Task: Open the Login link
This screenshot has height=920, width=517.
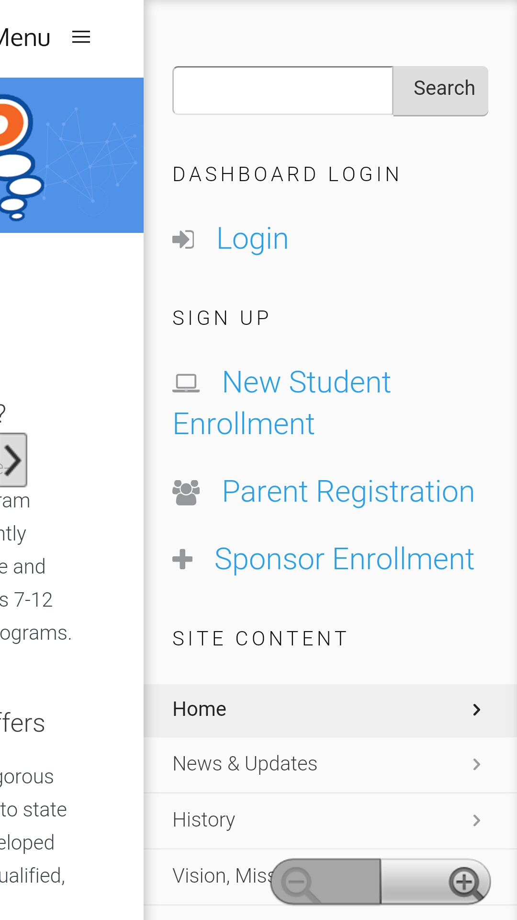Action: click(x=252, y=239)
